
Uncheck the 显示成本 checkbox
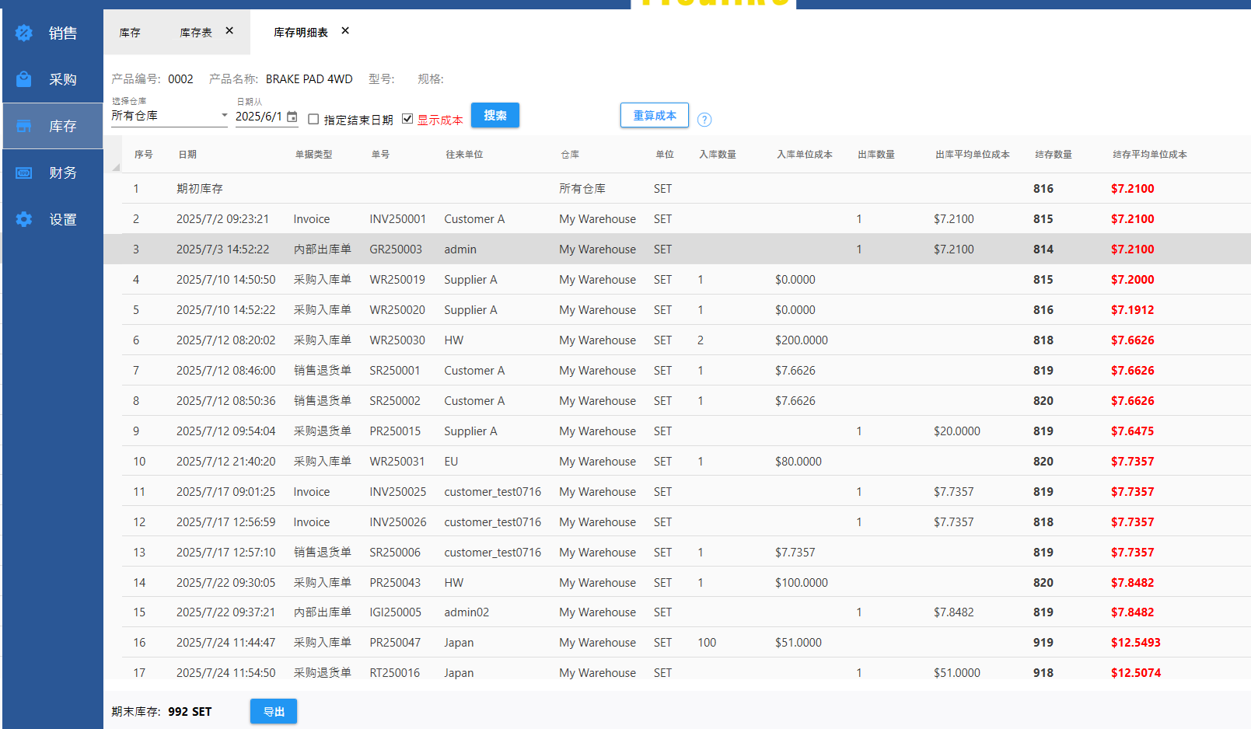407,119
